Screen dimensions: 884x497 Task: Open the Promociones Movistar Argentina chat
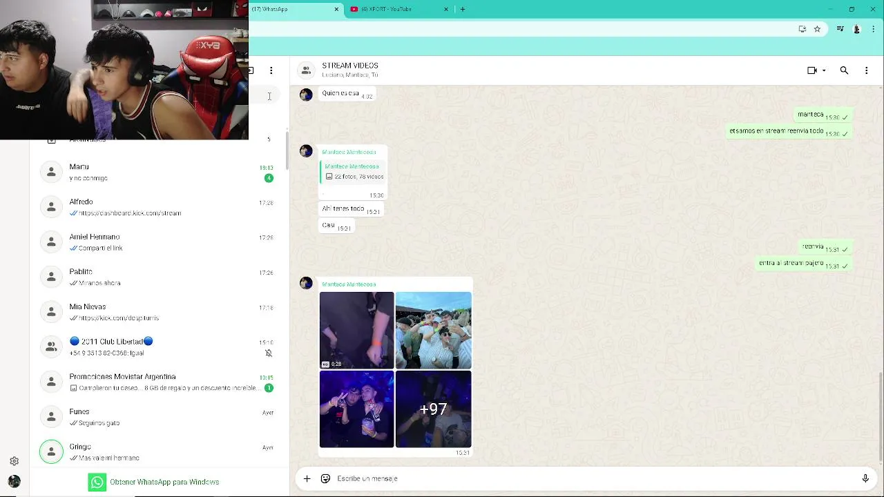click(159, 382)
